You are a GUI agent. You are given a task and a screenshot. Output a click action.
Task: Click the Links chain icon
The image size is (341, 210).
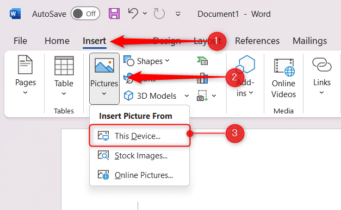click(322, 65)
